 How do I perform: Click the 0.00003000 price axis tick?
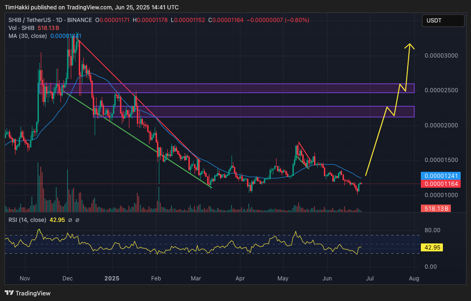441,56
